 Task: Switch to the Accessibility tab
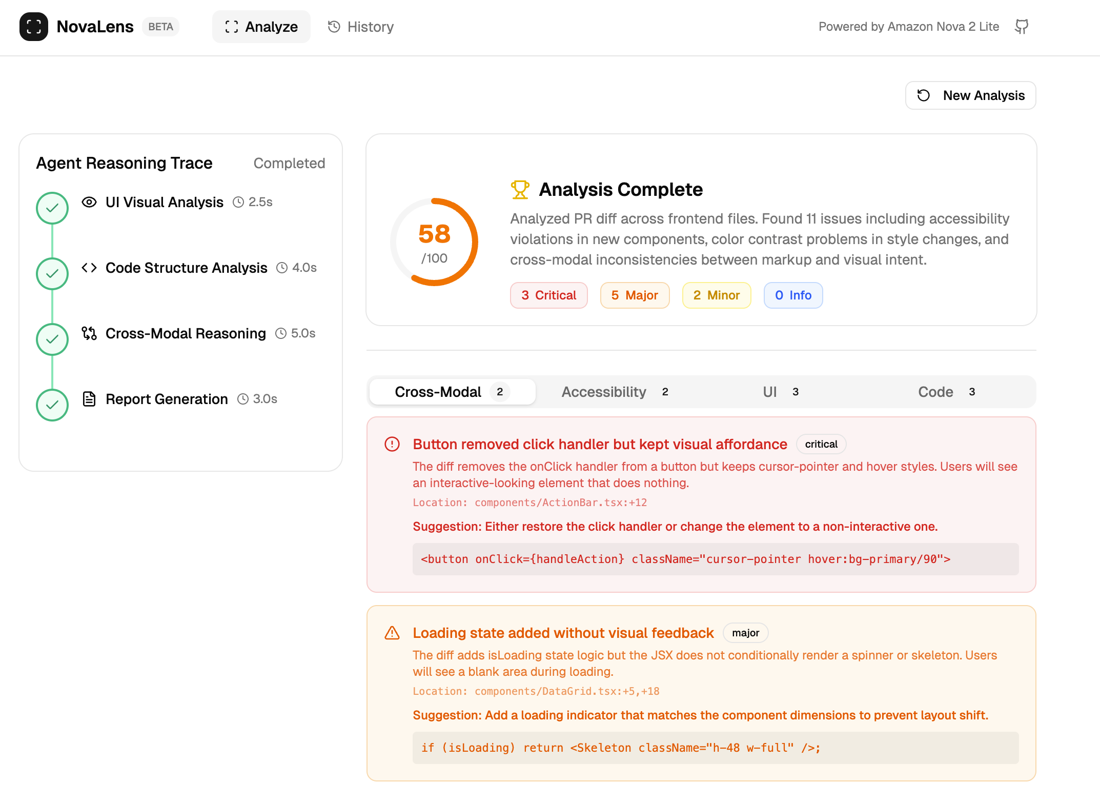coord(614,392)
